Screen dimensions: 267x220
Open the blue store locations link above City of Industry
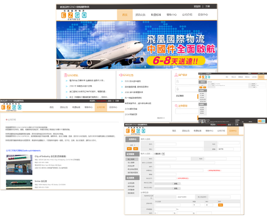(x=23, y=150)
